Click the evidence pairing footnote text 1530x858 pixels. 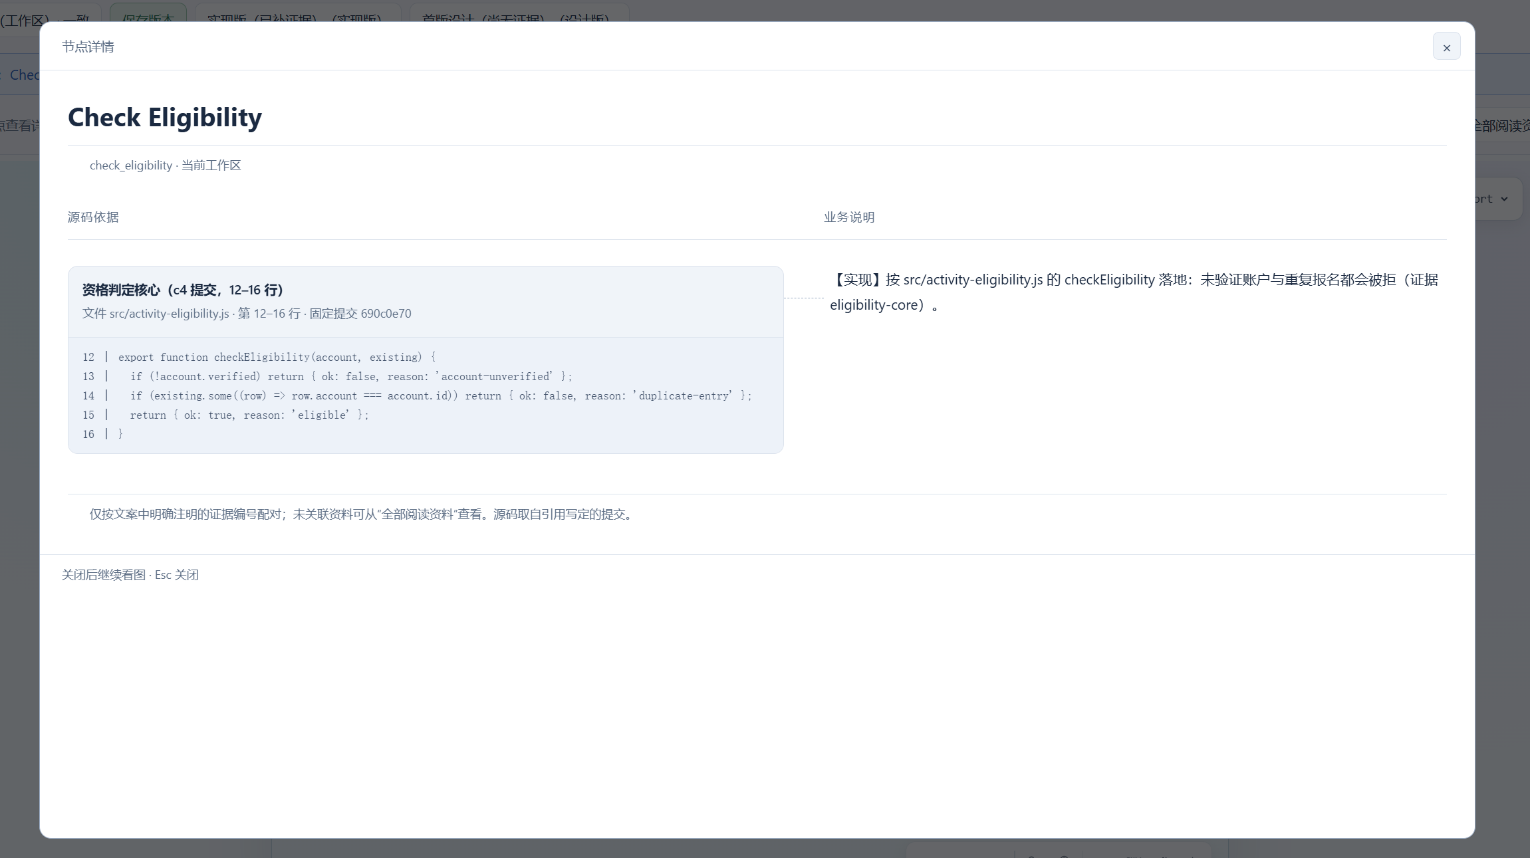point(362,514)
